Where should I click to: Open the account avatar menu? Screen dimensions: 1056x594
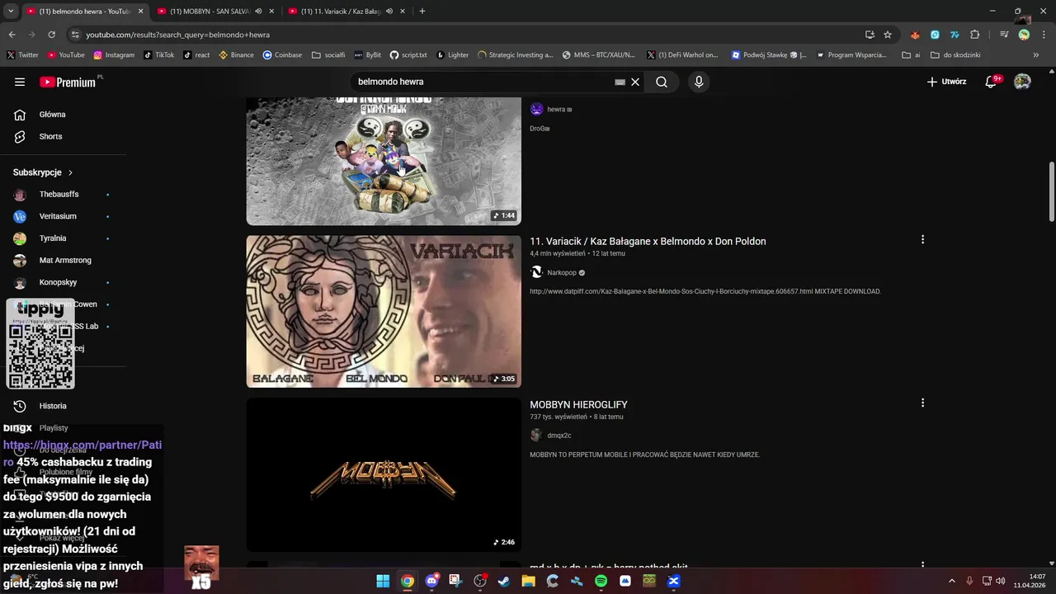(1022, 82)
